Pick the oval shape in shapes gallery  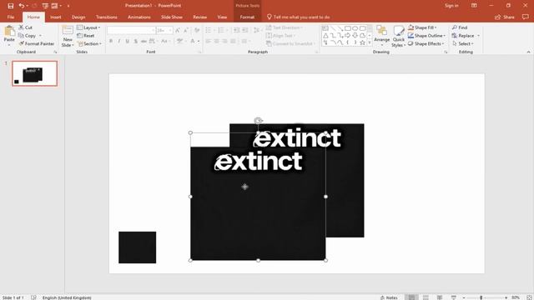[355, 28]
